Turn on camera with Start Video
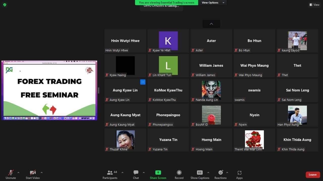Image resolution: width=323 pixels, height=181 pixels. click(x=33, y=175)
